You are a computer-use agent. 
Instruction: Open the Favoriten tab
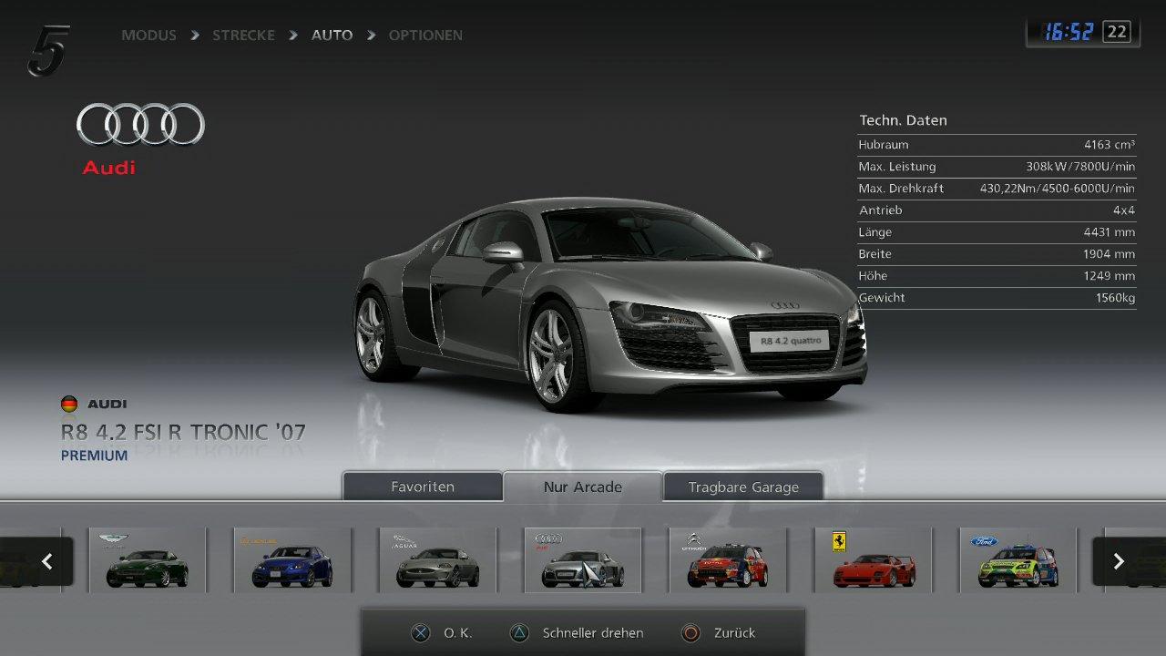pos(423,487)
